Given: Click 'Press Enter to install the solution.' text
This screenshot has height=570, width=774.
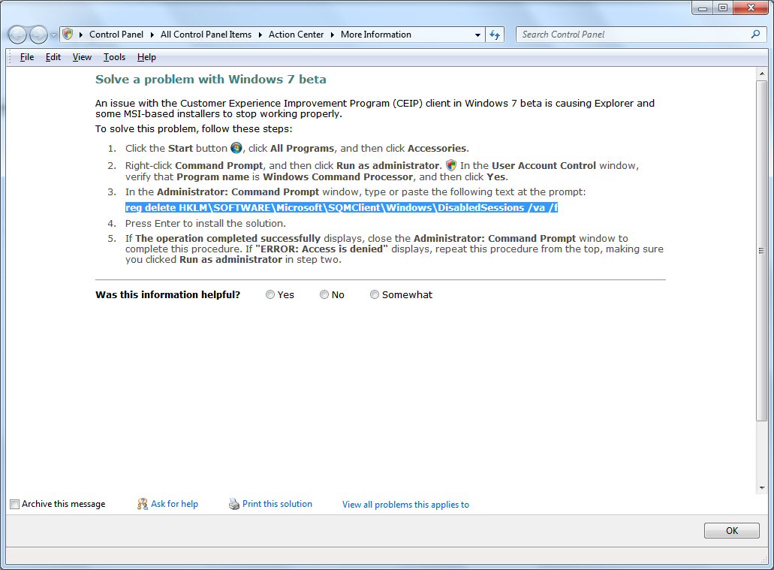Looking at the screenshot, I should [206, 223].
